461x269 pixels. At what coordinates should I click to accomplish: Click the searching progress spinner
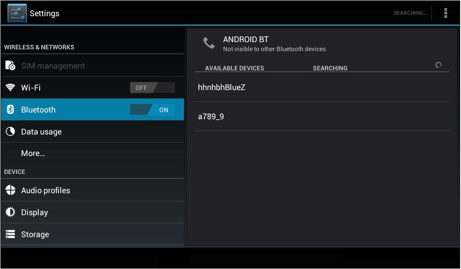point(438,65)
